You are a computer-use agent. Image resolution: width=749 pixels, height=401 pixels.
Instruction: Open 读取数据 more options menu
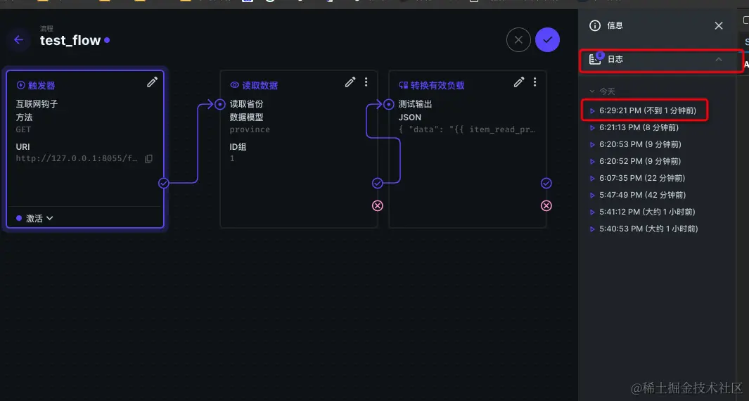pos(366,82)
